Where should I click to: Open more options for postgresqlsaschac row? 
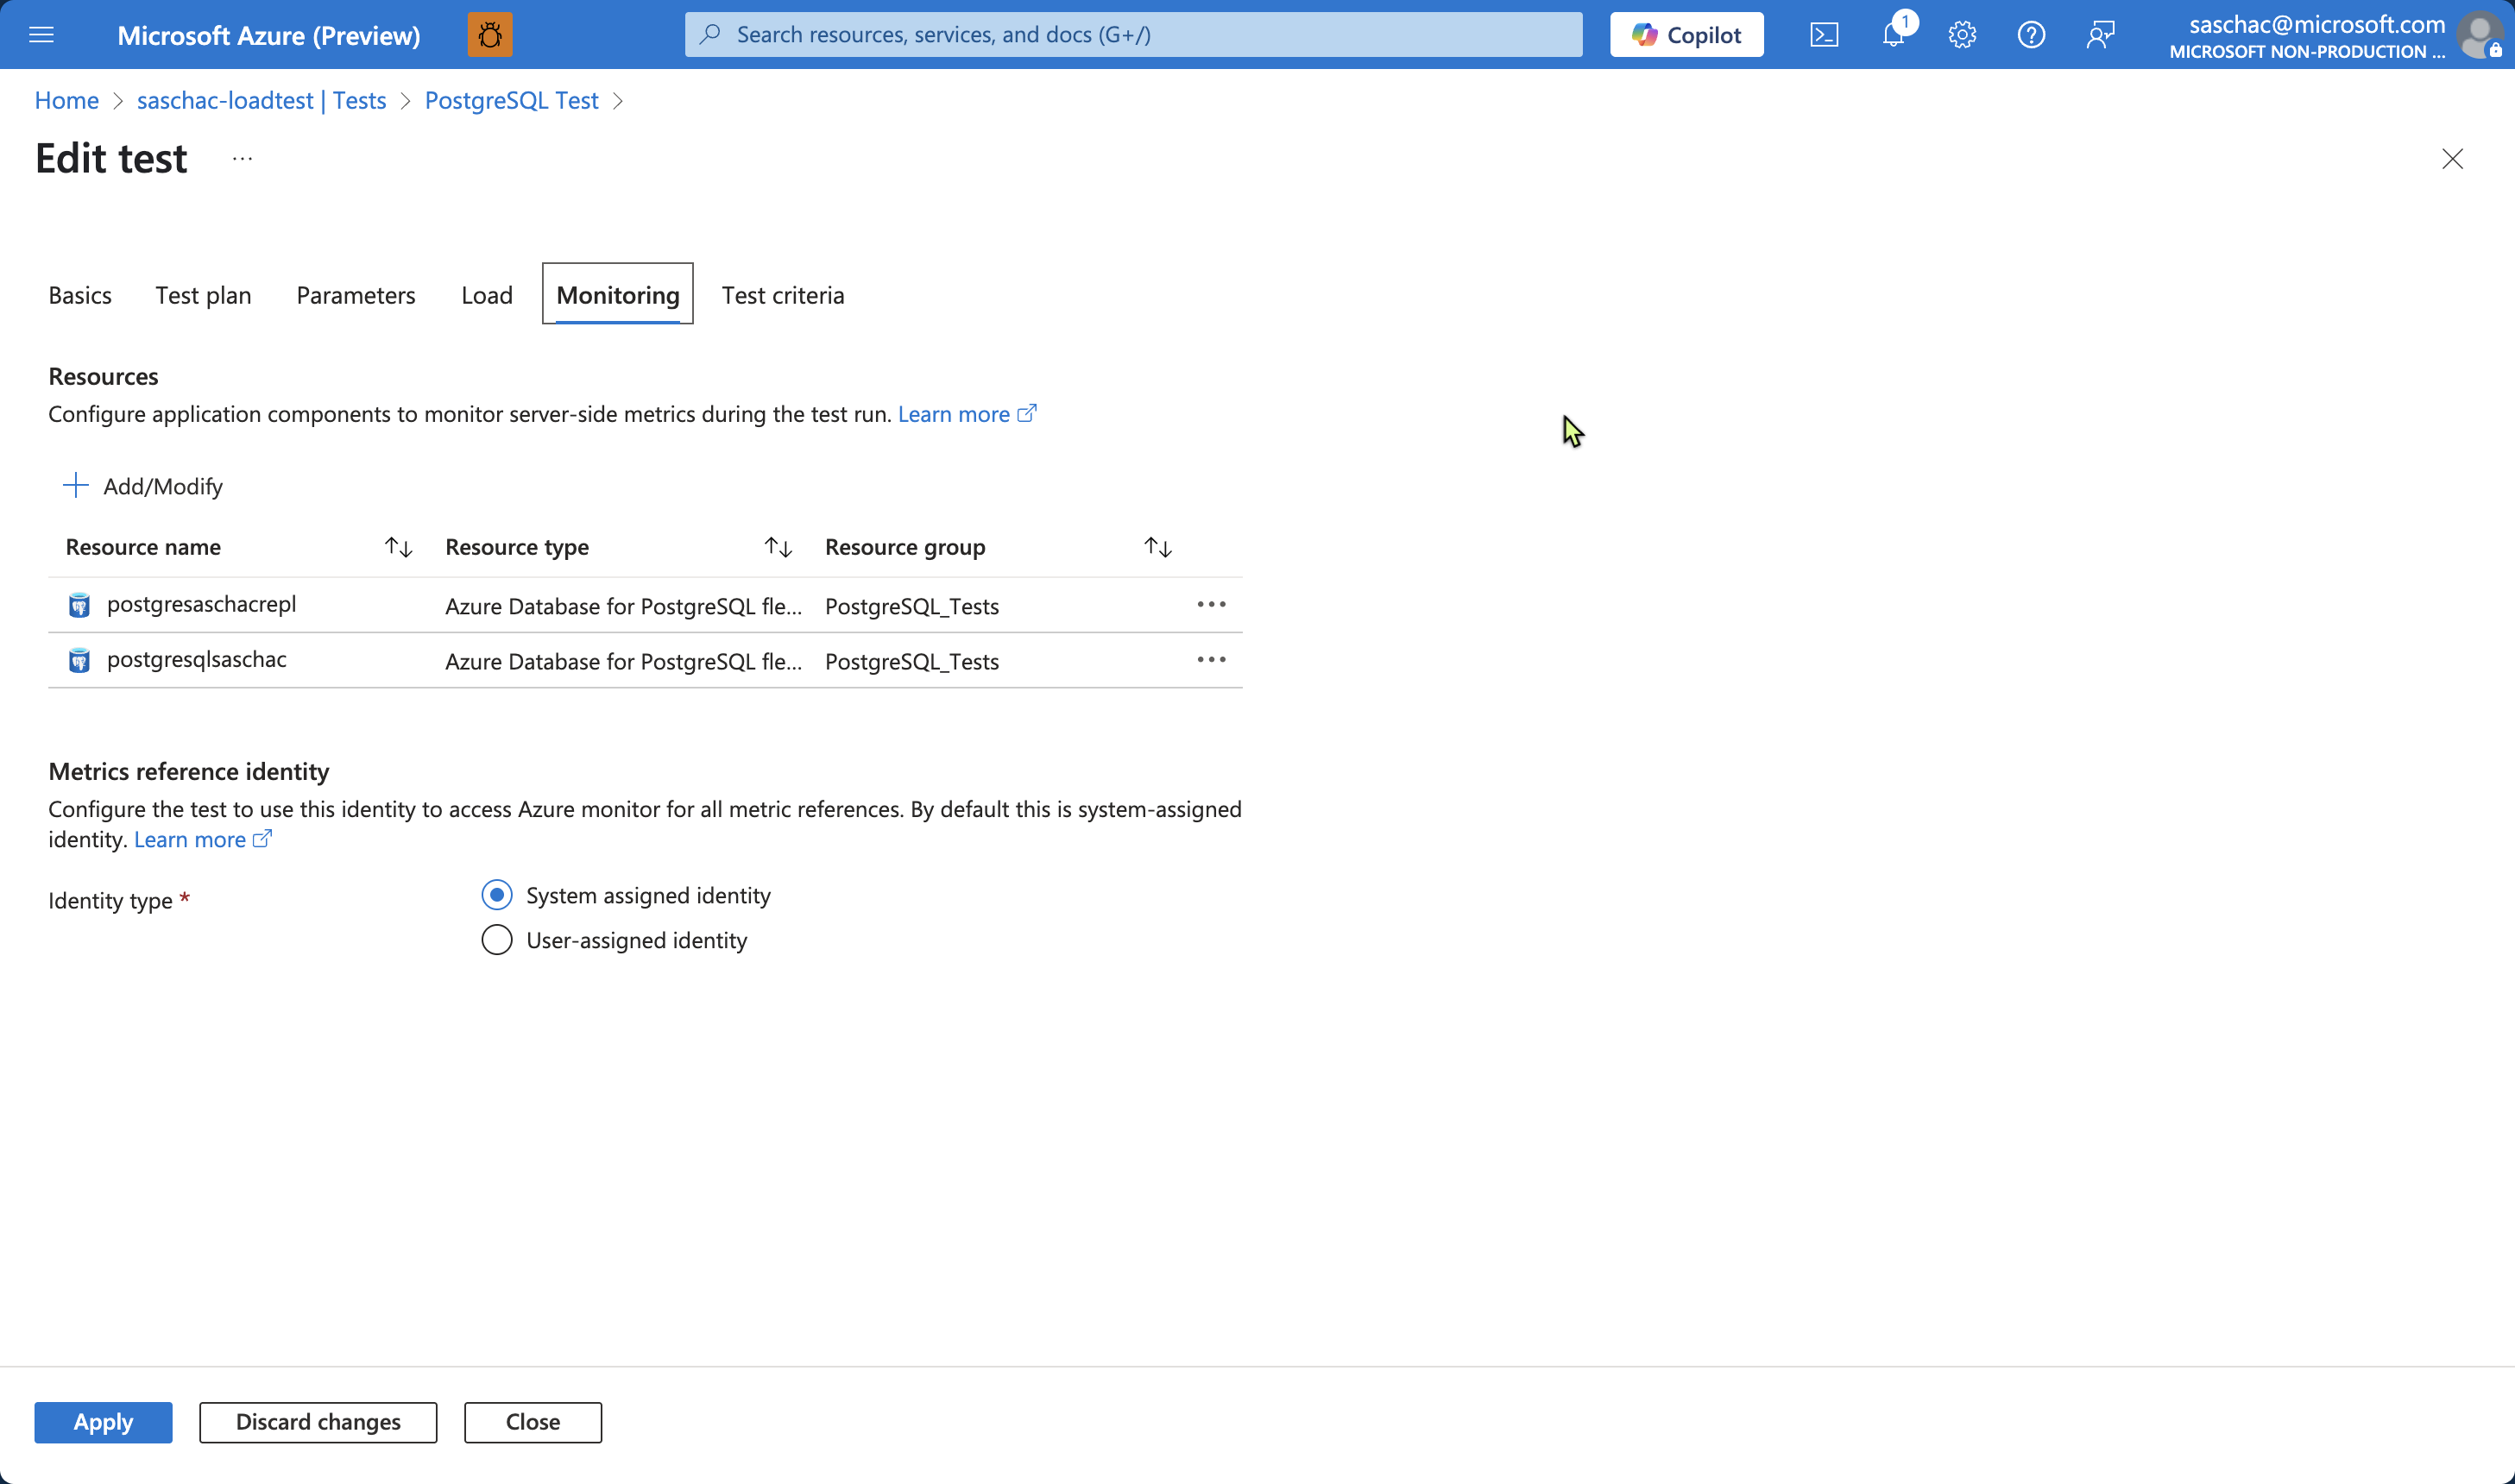1211,660
